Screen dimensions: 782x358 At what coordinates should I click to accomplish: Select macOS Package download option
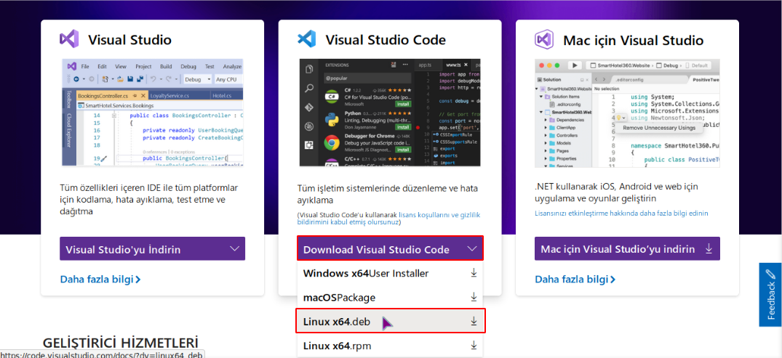pyautogui.click(x=390, y=297)
